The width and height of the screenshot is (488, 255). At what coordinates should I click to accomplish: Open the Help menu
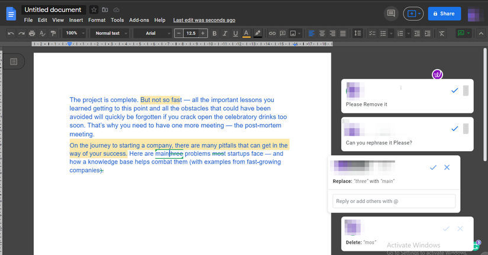click(160, 20)
